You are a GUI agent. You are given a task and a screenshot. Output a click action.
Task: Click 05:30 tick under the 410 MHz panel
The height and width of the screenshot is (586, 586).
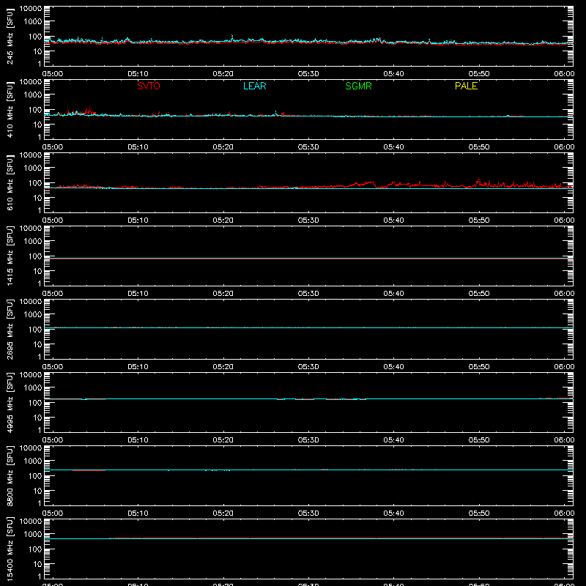(x=308, y=147)
